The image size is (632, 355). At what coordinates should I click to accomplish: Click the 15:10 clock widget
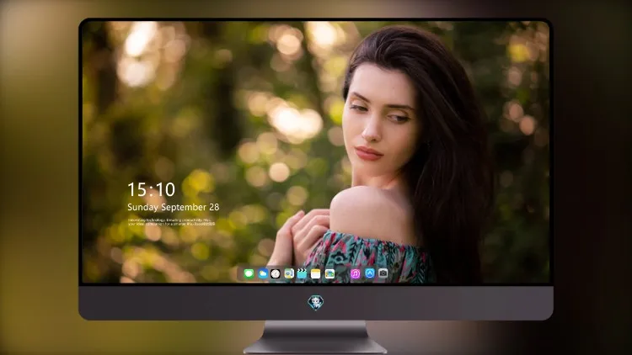[x=151, y=189]
